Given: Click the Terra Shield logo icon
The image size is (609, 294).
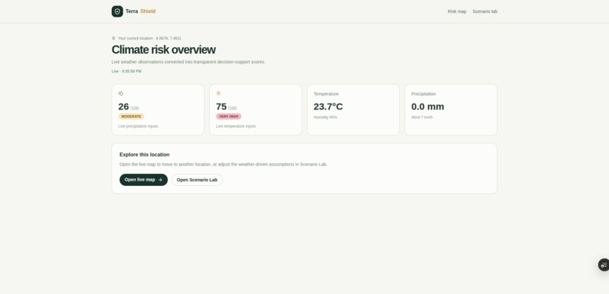Looking at the screenshot, I should (x=117, y=11).
